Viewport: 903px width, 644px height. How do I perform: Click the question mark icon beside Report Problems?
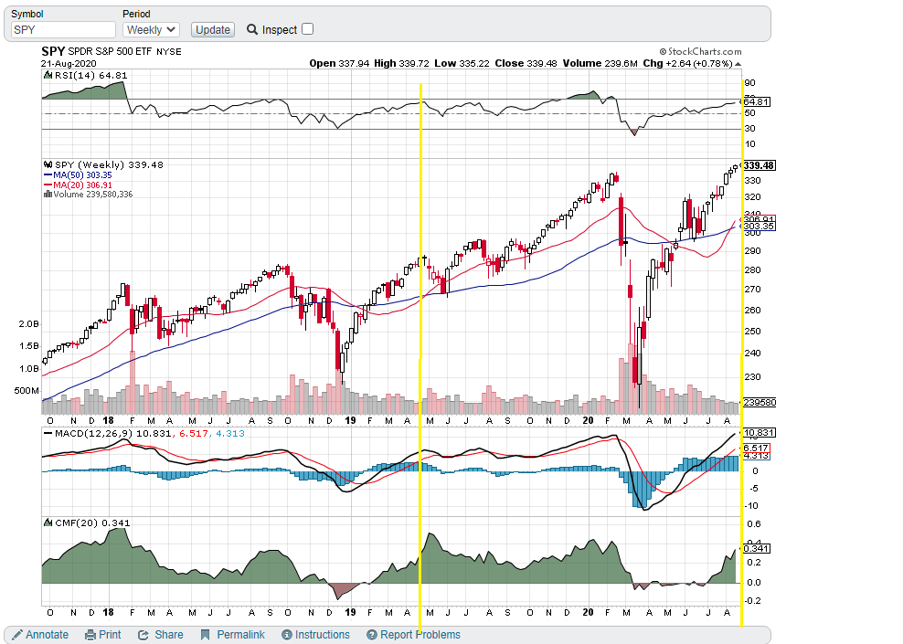[x=372, y=635]
